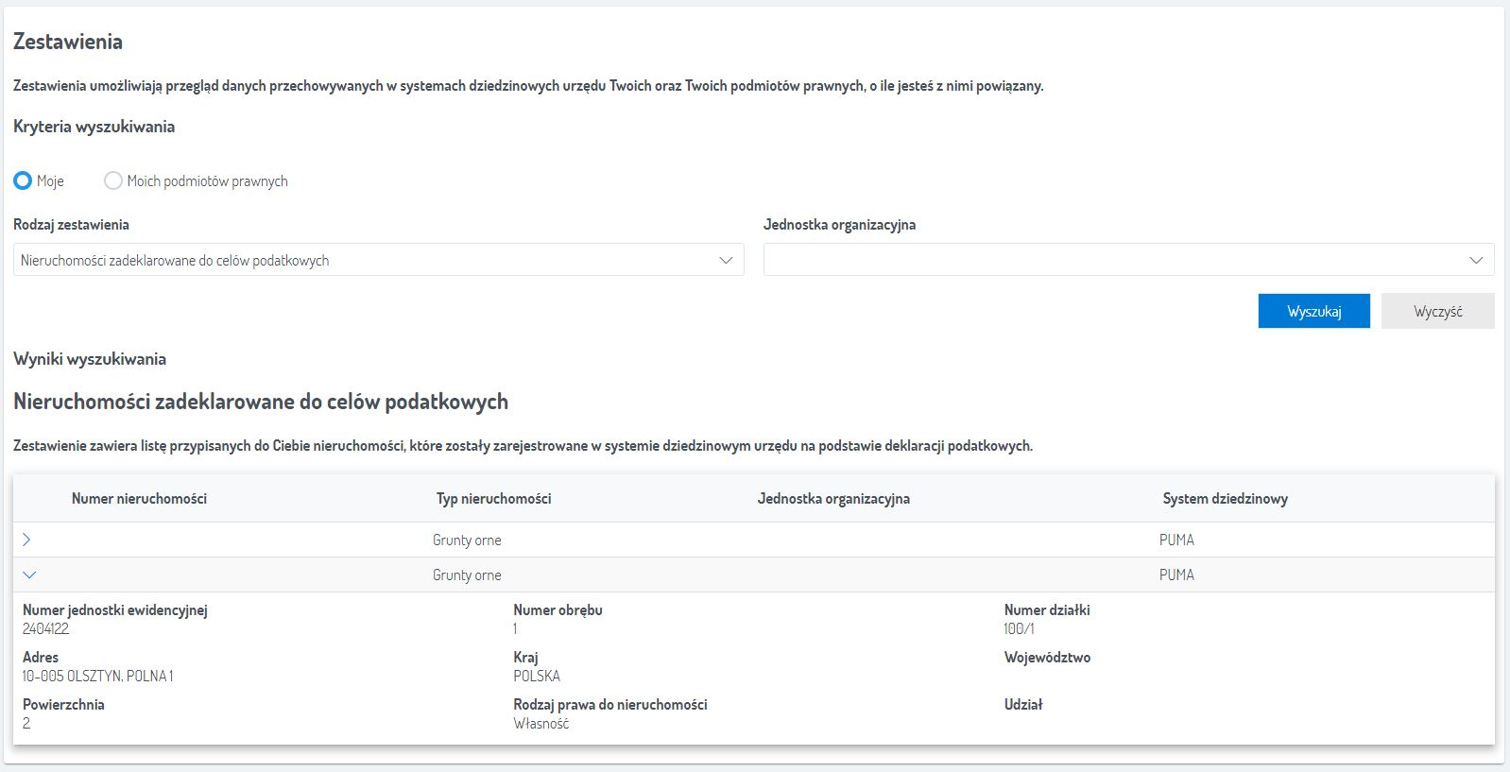The width and height of the screenshot is (1510, 772).
Task: Select the "Moje" radio button
Action: point(23,180)
